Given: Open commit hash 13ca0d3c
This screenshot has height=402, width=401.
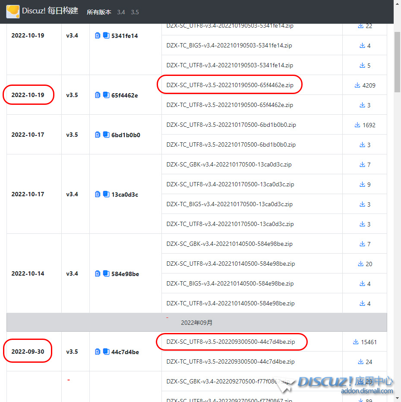Looking at the screenshot, I should (125, 195).
